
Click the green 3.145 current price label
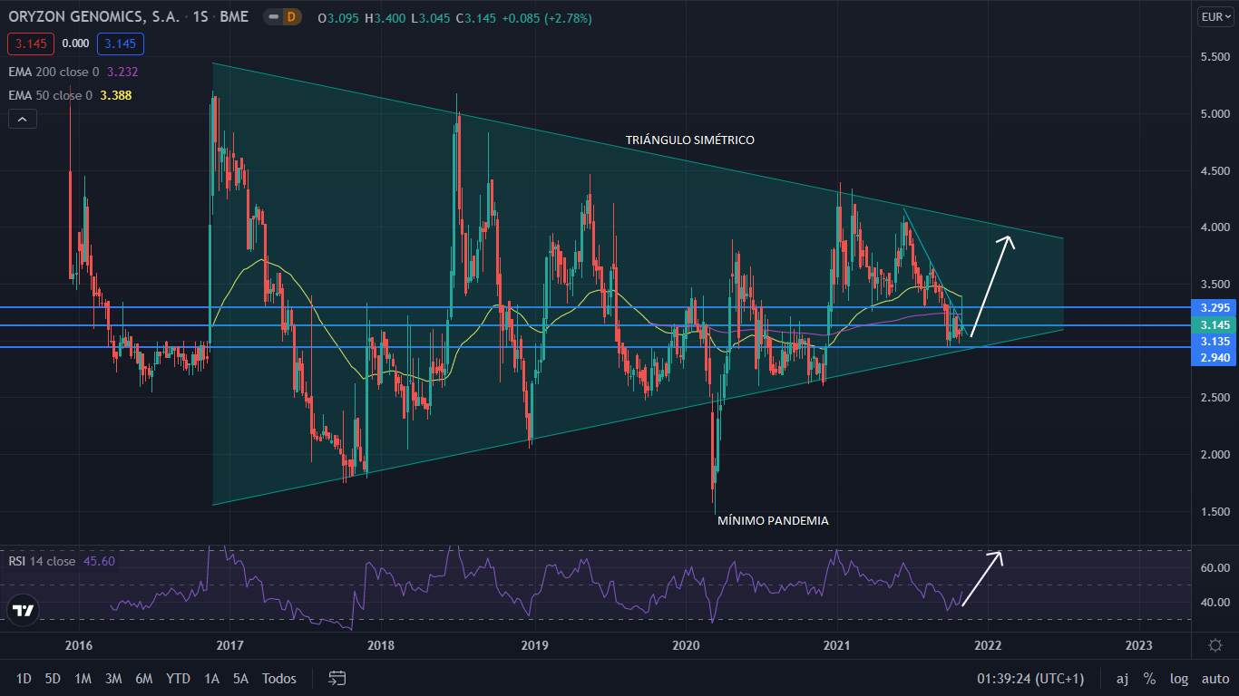pos(1214,325)
